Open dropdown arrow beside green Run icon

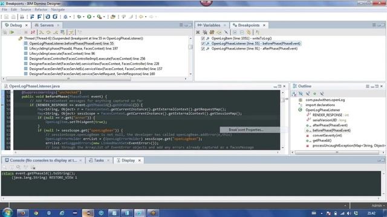point(94,17)
